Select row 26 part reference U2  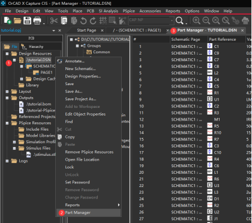coord(217,212)
